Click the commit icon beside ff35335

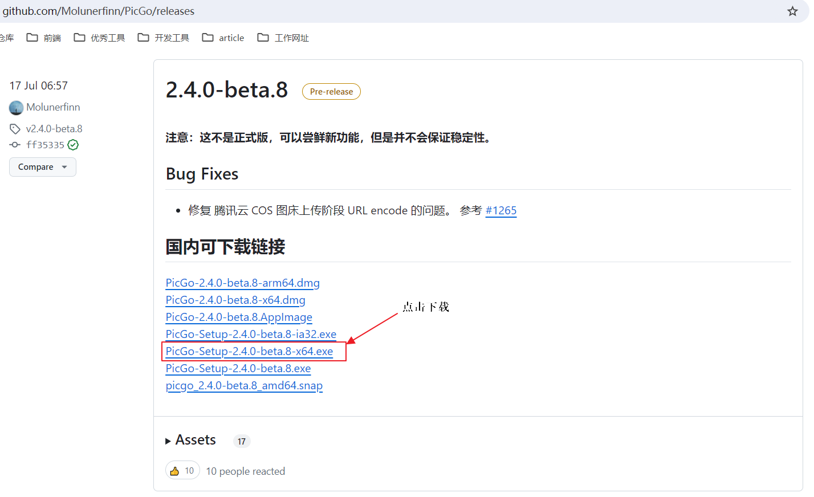point(15,145)
